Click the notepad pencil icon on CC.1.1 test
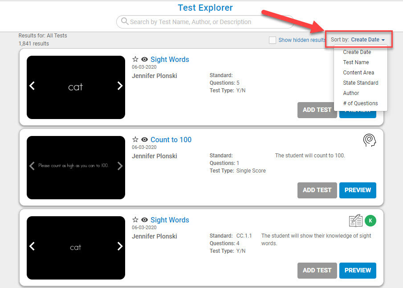This screenshot has width=403, height=288. point(356,221)
